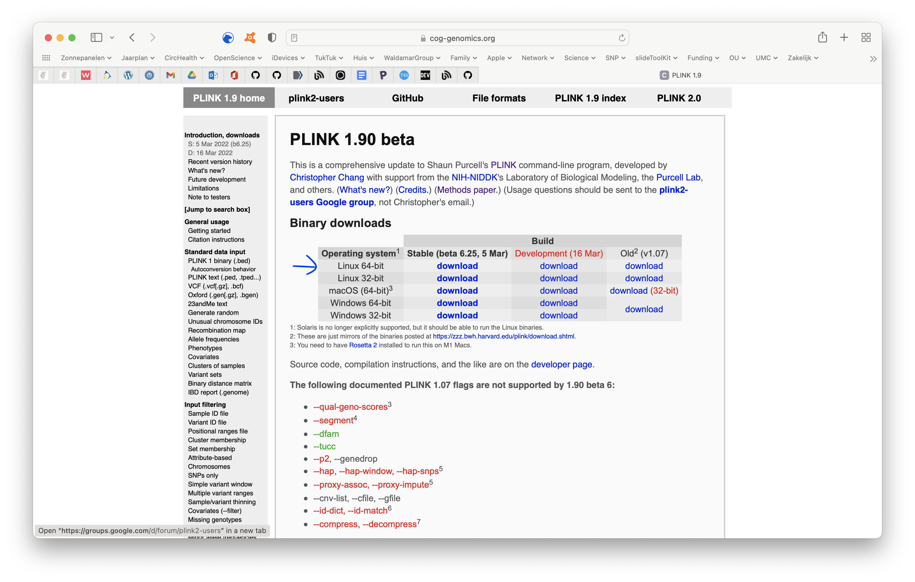Show more bookmarks with double chevron
This screenshot has height=582, width=915.
tap(873, 59)
